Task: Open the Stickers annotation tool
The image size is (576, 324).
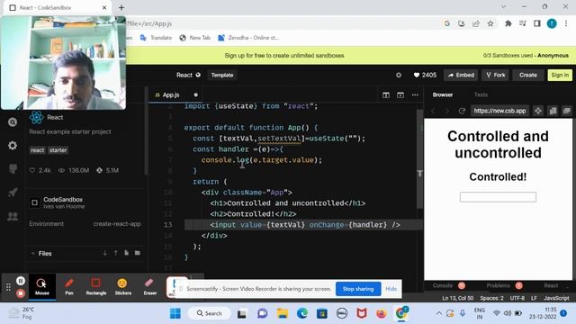Action: coord(122,286)
